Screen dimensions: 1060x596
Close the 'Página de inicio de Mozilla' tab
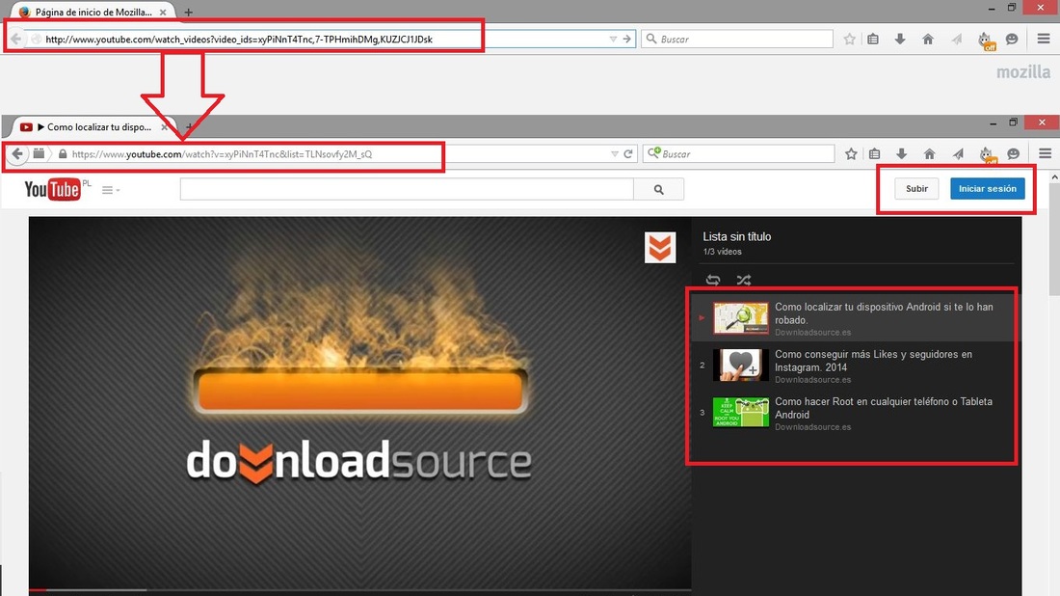[163, 13]
